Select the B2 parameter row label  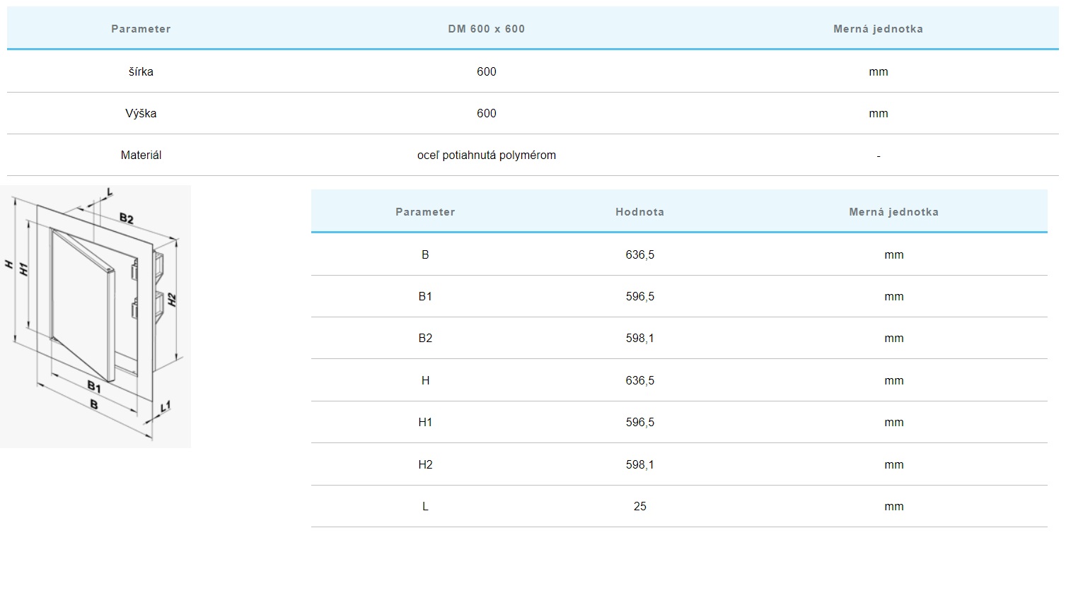coord(425,338)
